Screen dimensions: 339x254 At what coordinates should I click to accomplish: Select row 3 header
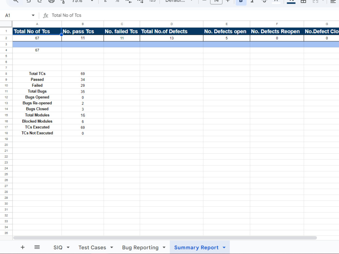[x=6, y=44]
